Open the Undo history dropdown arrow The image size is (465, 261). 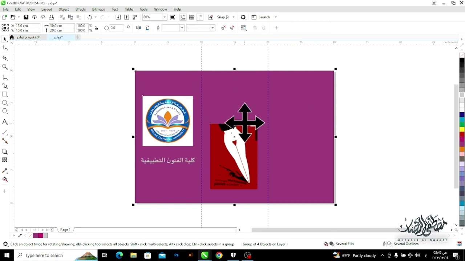tap(95, 17)
